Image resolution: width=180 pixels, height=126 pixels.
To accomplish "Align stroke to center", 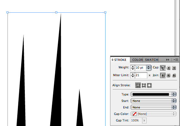I will coord(138,85).
